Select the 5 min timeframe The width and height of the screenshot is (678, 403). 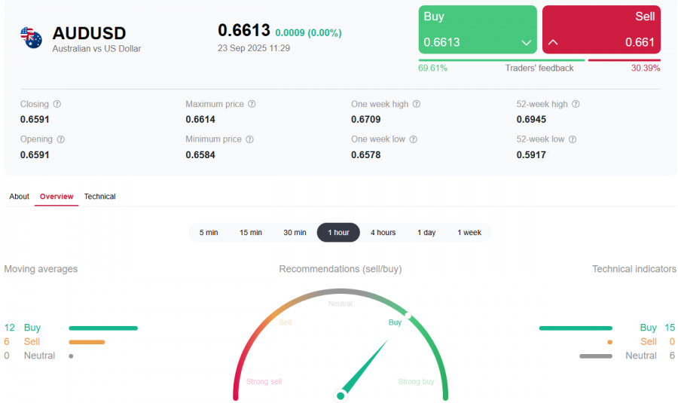tap(209, 233)
